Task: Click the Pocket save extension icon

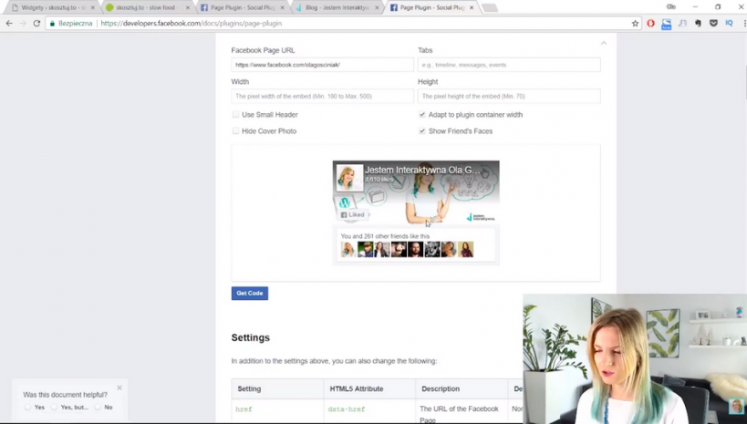Action: [x=713, y=24]
